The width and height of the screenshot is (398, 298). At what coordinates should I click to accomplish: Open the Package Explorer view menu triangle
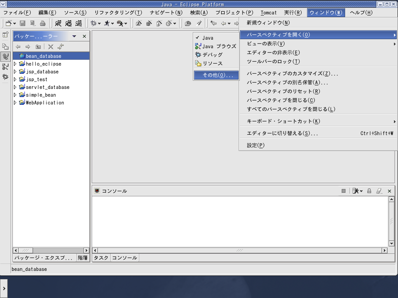74,36
